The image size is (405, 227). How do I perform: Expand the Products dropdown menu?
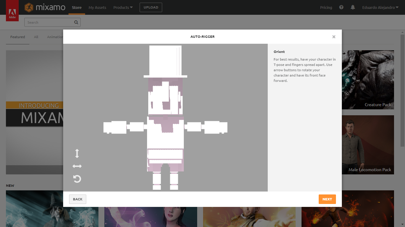123,7
